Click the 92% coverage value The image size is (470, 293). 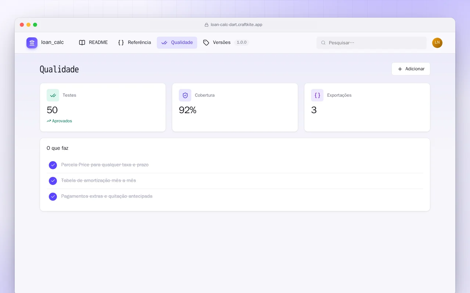point(188,110)
